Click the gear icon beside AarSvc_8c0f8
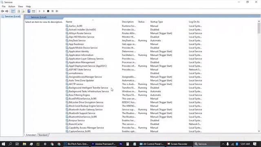 click(67, 26)
